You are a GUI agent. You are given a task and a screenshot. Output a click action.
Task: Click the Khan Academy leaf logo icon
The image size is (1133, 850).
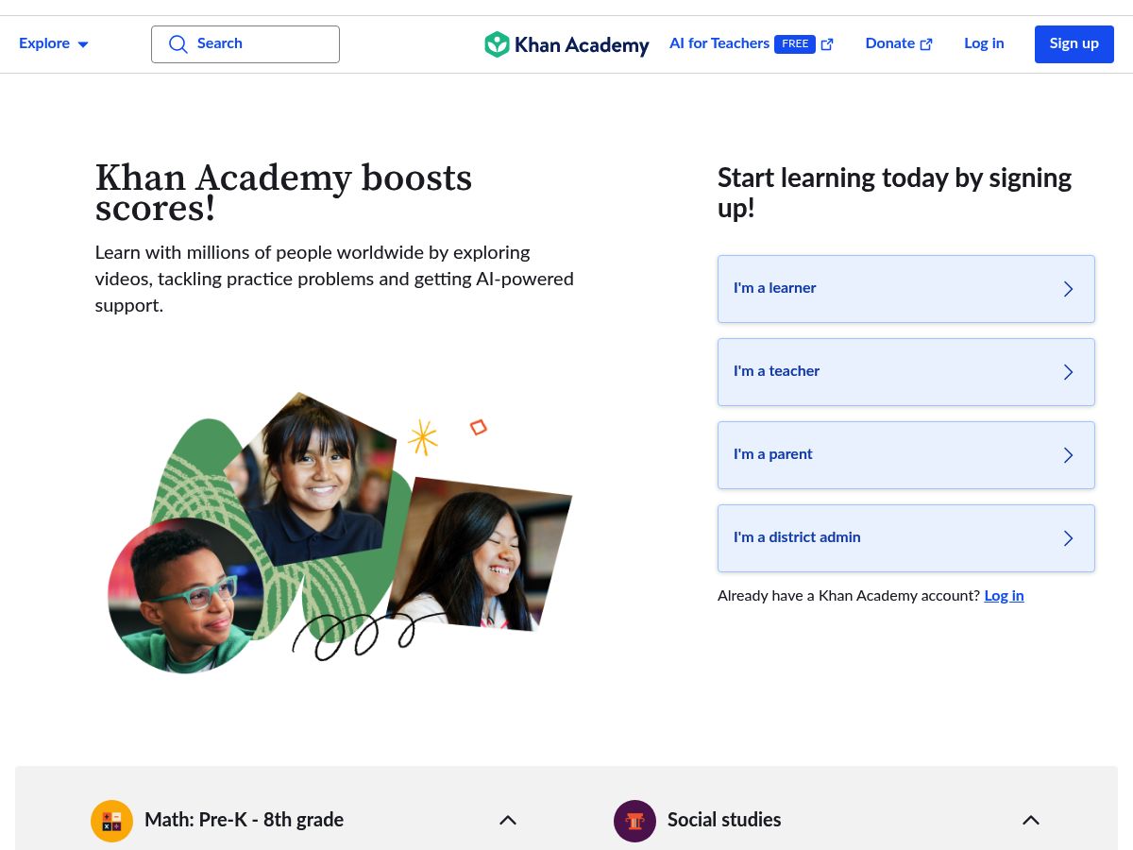(x=497, y=44)
